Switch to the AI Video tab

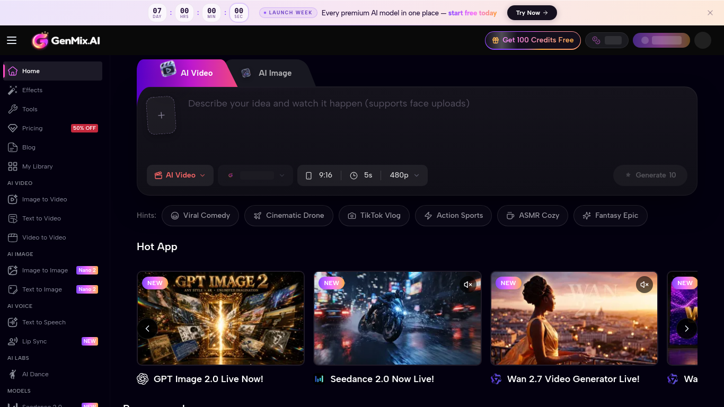pyautogui.click(x=187, y=73)
